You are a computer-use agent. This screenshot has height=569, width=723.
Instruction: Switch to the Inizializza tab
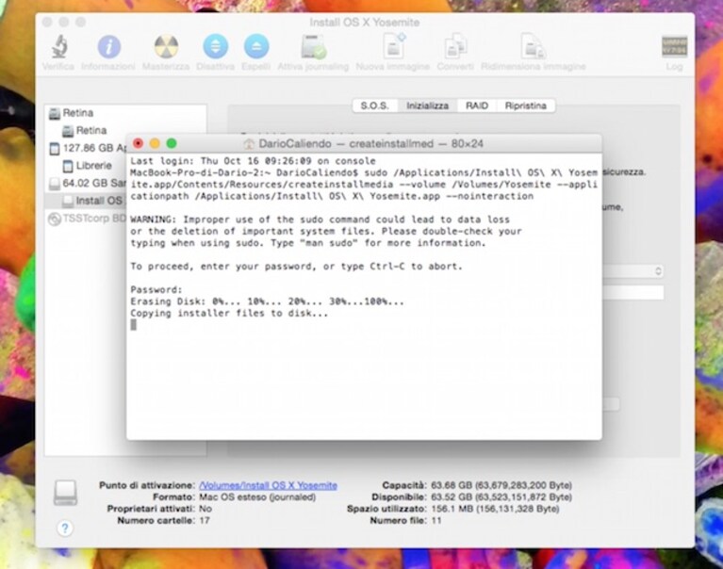click(427, 106)
